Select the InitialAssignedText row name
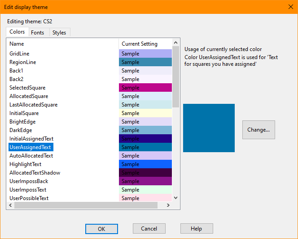298x239 pixels. (x=31, y=139)
